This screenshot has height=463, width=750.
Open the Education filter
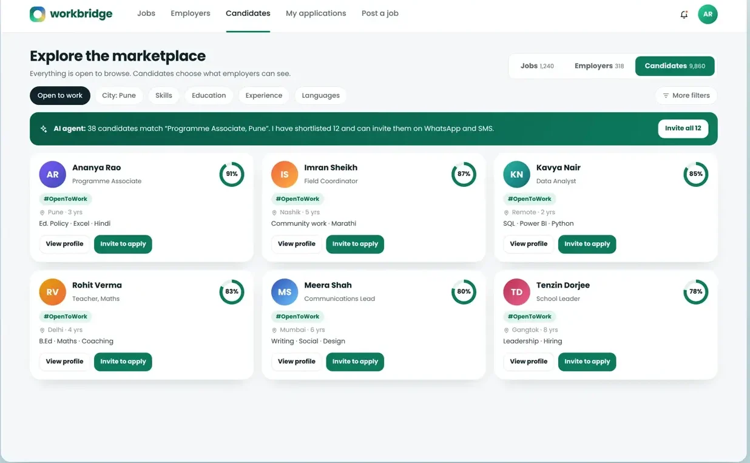tap(209, 96)
